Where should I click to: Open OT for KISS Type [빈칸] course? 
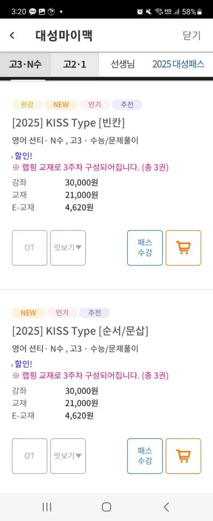(30, 248)
